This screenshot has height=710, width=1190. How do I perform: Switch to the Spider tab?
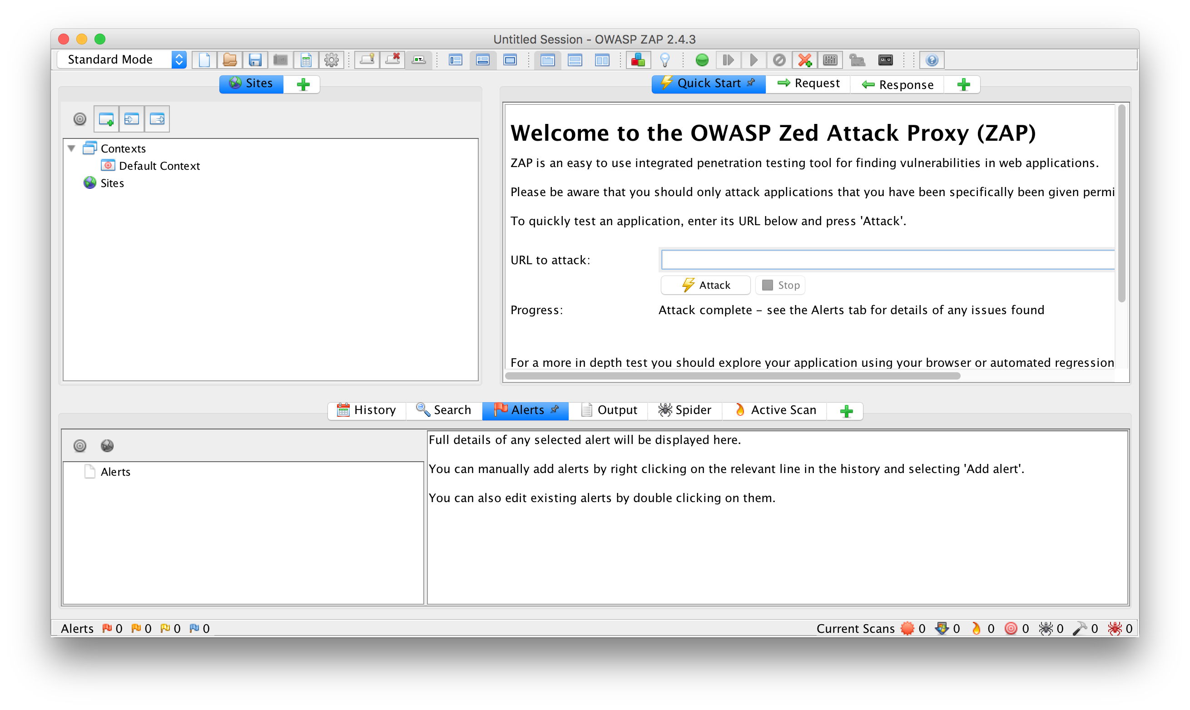[x=684, y=410]
